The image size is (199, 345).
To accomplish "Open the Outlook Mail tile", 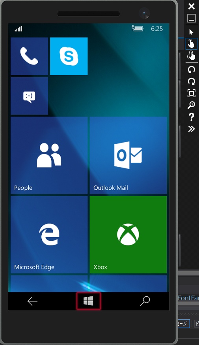I will tap(128, 155).
